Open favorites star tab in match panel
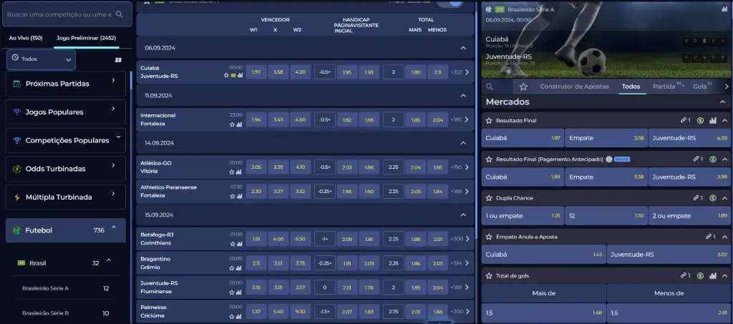Image resolution: width=733 pixels, height=324 pixels. coord(523,87)
